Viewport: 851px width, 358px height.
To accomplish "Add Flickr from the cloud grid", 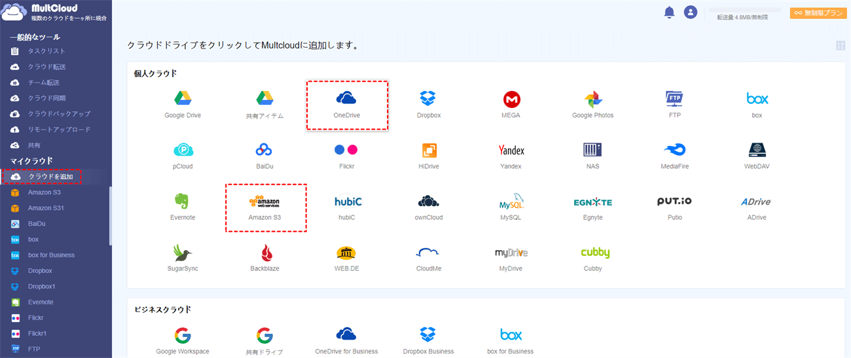I will click(x=347, y=156).
